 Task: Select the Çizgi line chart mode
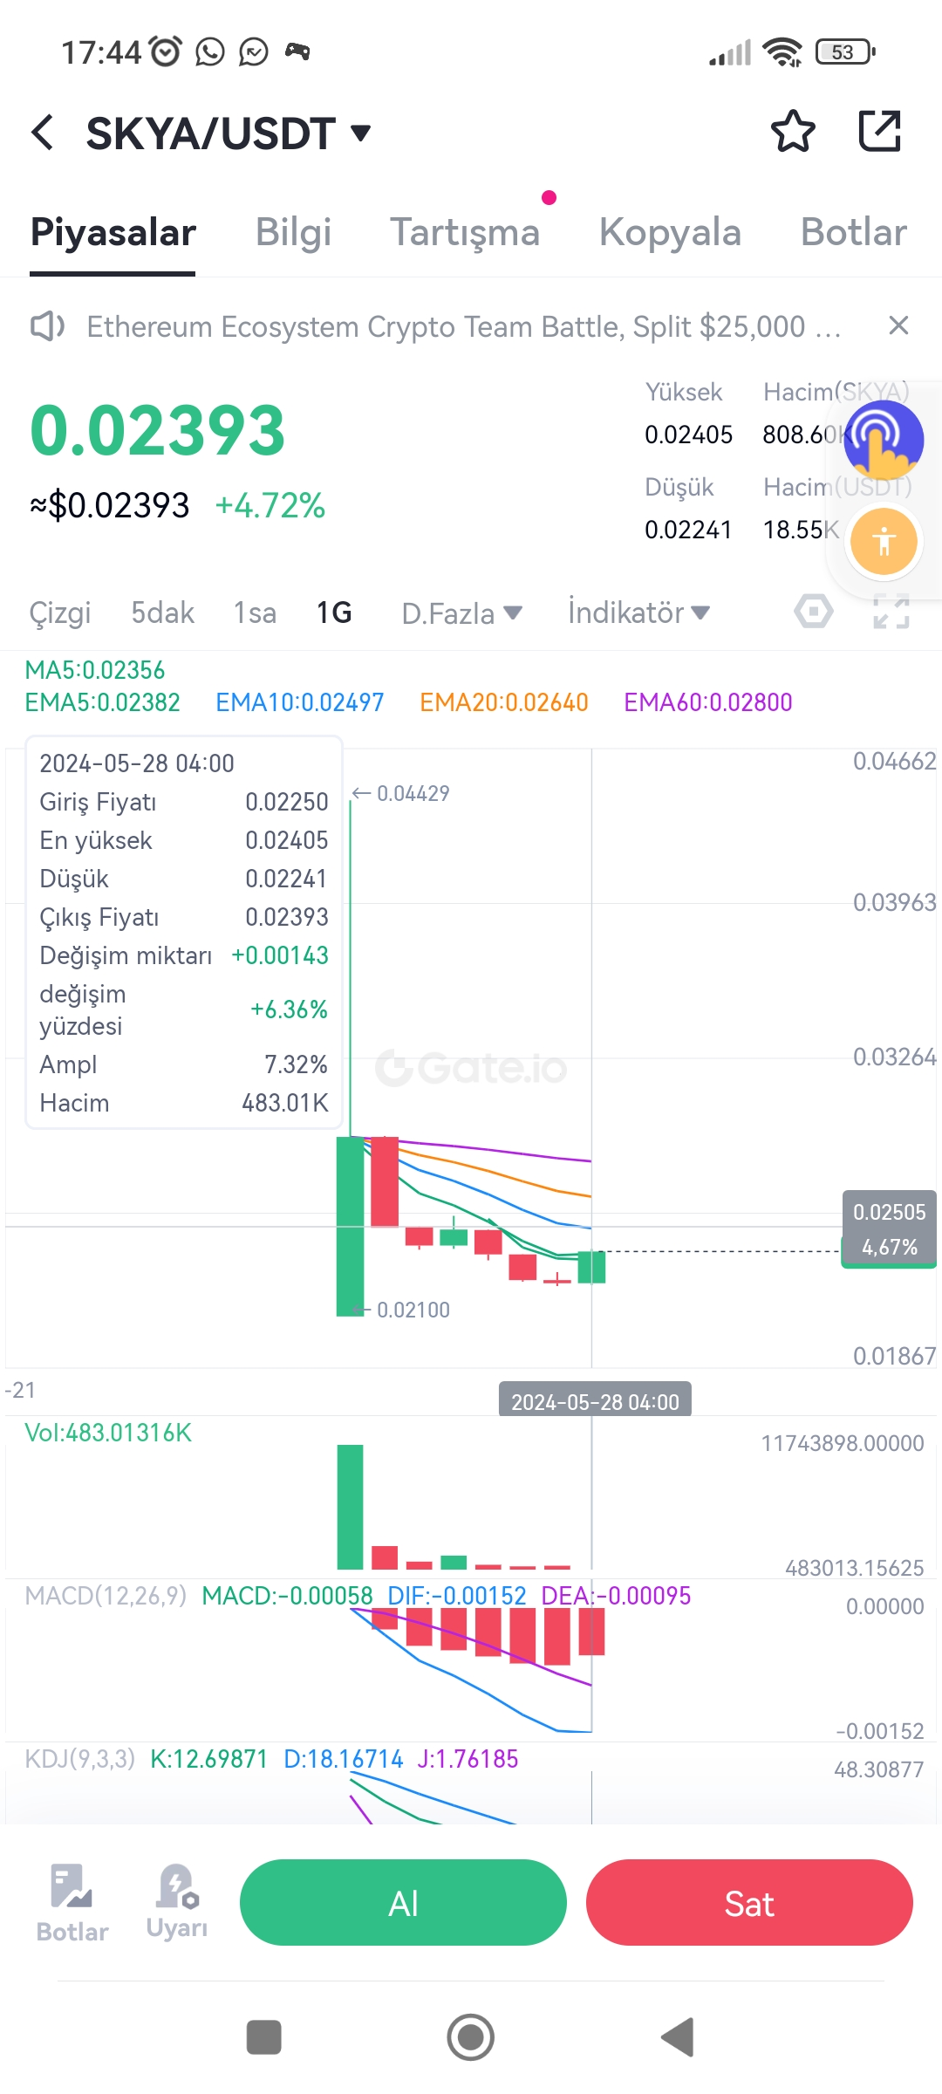click(60, 612)
